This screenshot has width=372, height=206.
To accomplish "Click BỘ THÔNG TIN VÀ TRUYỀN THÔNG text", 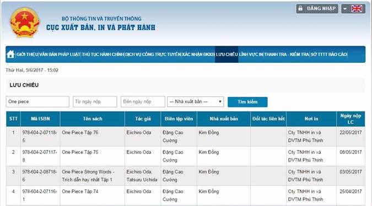I will pyautogui.click(x=101, y=19).
